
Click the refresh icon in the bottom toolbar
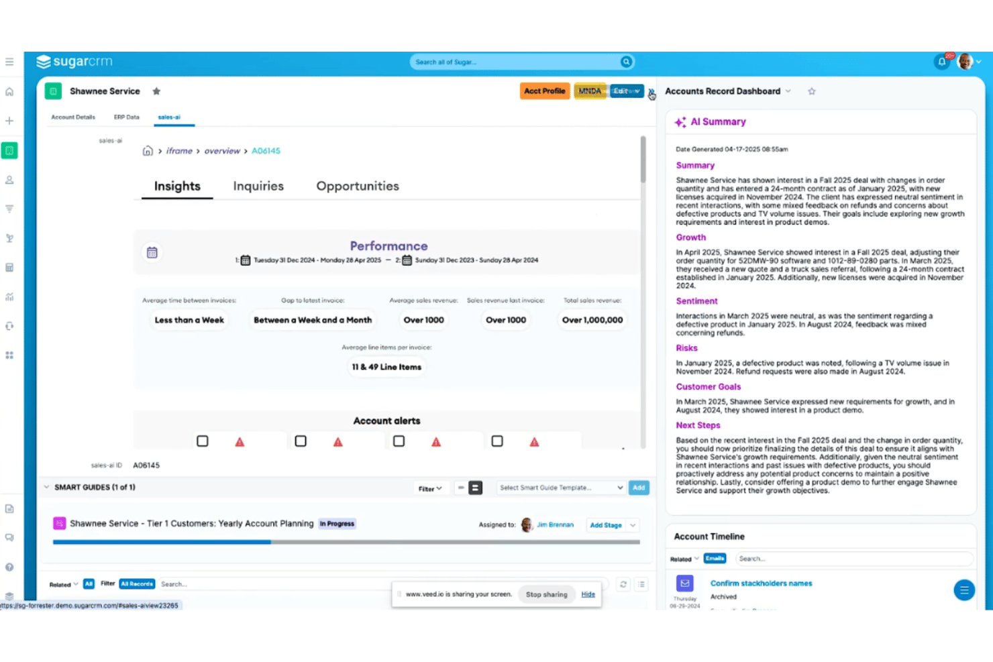click(623, 584)
